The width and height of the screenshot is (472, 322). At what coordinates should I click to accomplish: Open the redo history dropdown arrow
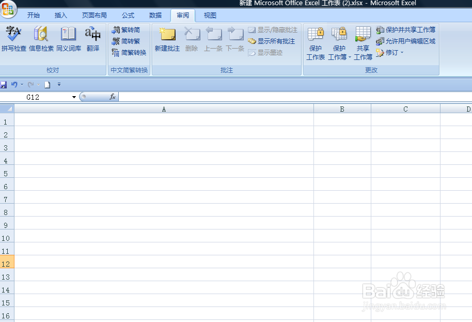(x=39, y=85)
